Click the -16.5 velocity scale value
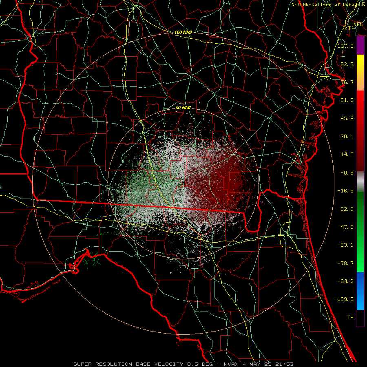Viewport: 367px width, 367px height. [345, 191]
